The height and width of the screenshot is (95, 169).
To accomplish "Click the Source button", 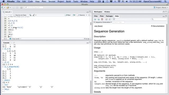I will [x=81, y=15].
